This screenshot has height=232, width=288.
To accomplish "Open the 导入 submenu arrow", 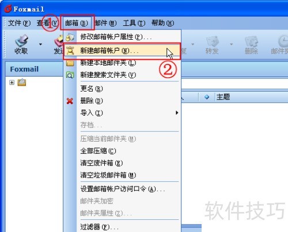I will point(177,113).
